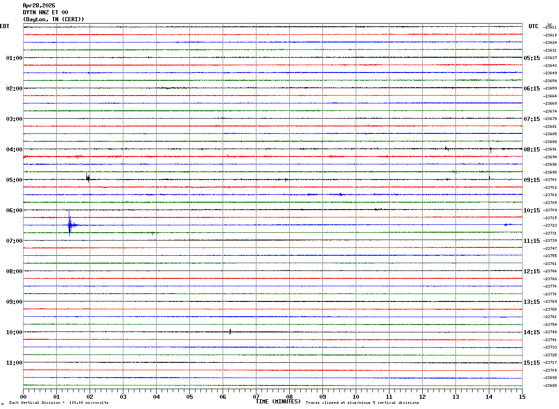The width and height of the screenshot is (559, 409).
Task: Click the DC offset value -23717
Action: [x=550, y=363]
